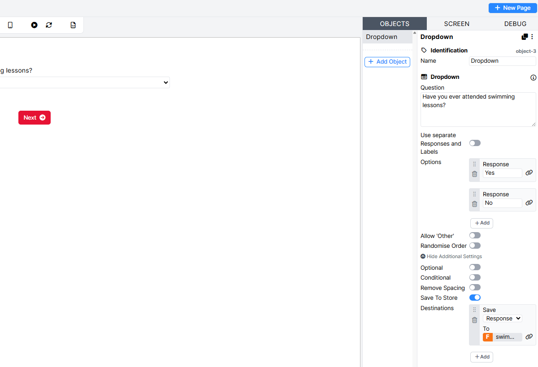This screenshot has width=538, height=367.
Task: Switch to mobile device preview
Action: [10, 25]
